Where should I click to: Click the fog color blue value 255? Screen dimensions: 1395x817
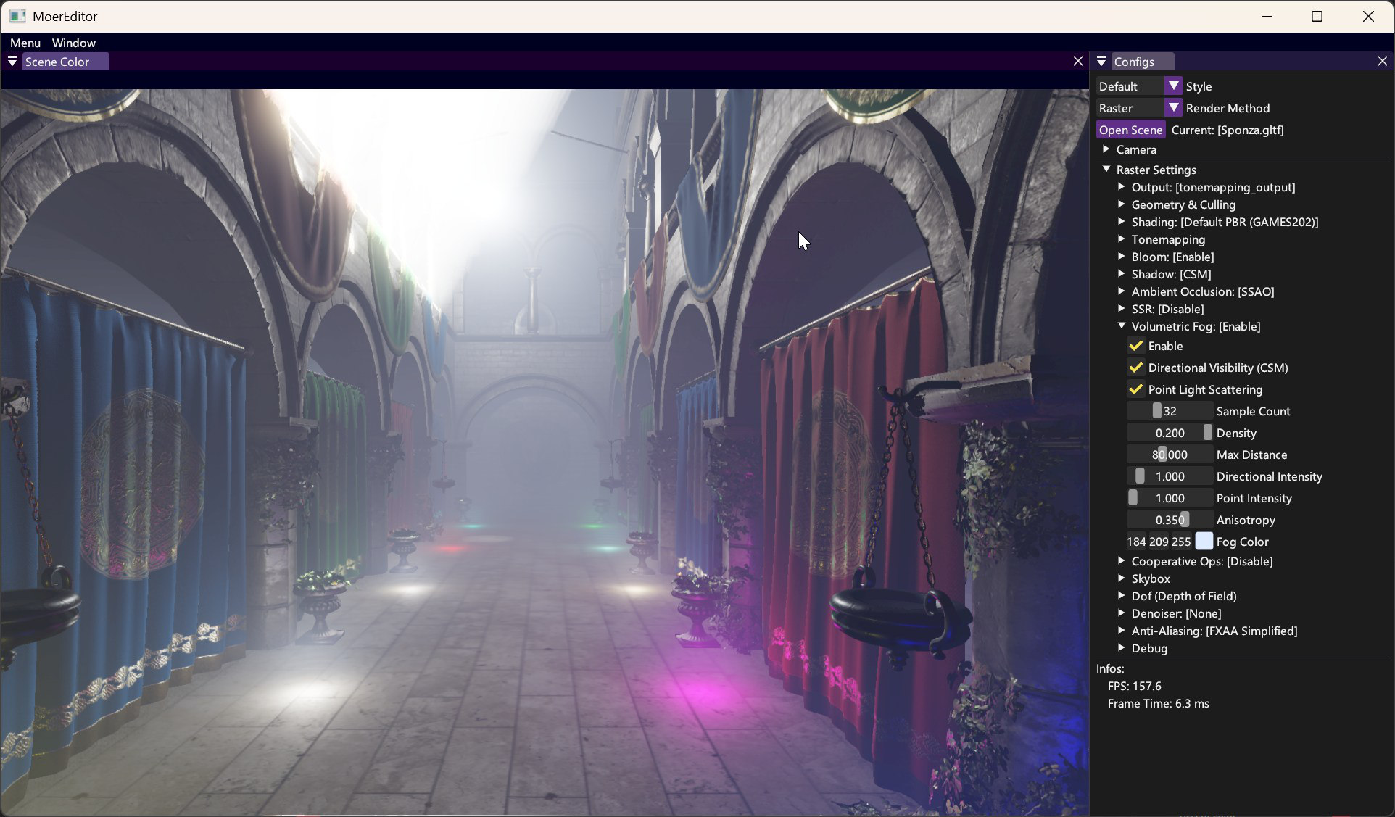coord(1181,542)
